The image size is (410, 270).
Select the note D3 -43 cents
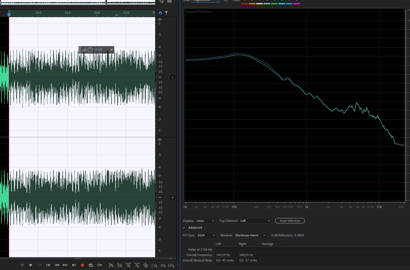pyautogui.click(x=225, y=260)
